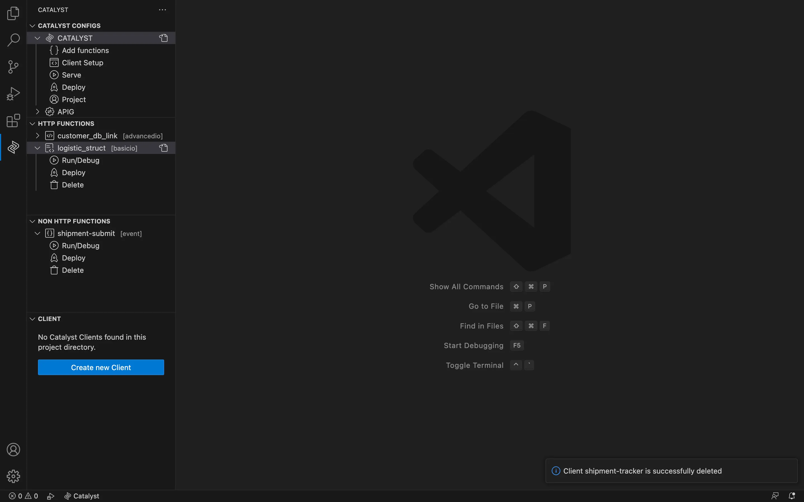Screen dimensions: 804x502
Task: Open the Manage gear icon
Action: pos(13,476)
